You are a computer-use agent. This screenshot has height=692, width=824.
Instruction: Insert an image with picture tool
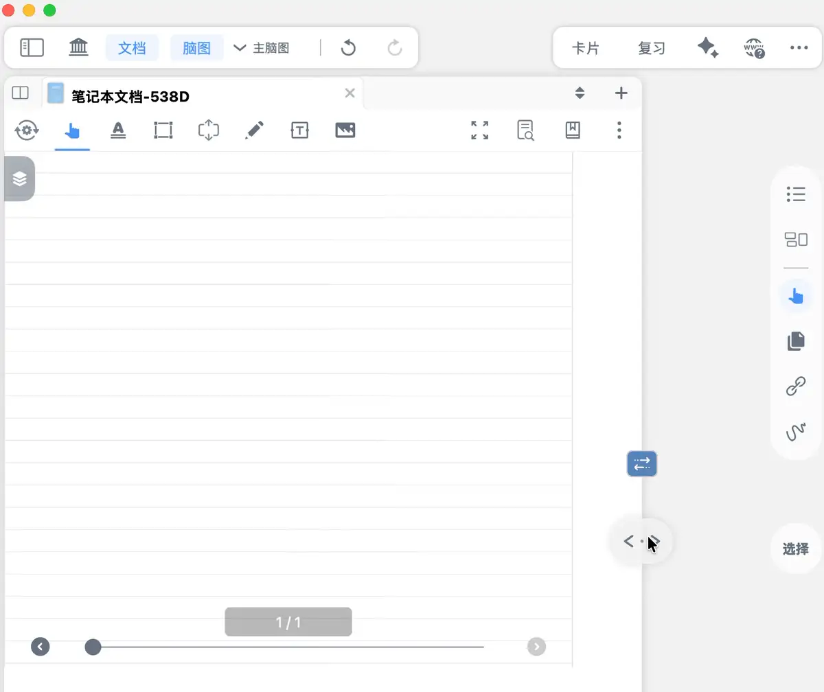[345, 130]
